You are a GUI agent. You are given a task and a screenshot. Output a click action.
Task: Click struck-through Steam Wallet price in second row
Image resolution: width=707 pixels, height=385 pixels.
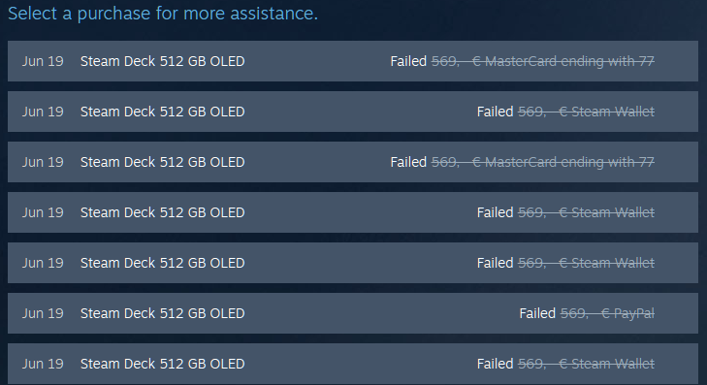coord(586,112)
